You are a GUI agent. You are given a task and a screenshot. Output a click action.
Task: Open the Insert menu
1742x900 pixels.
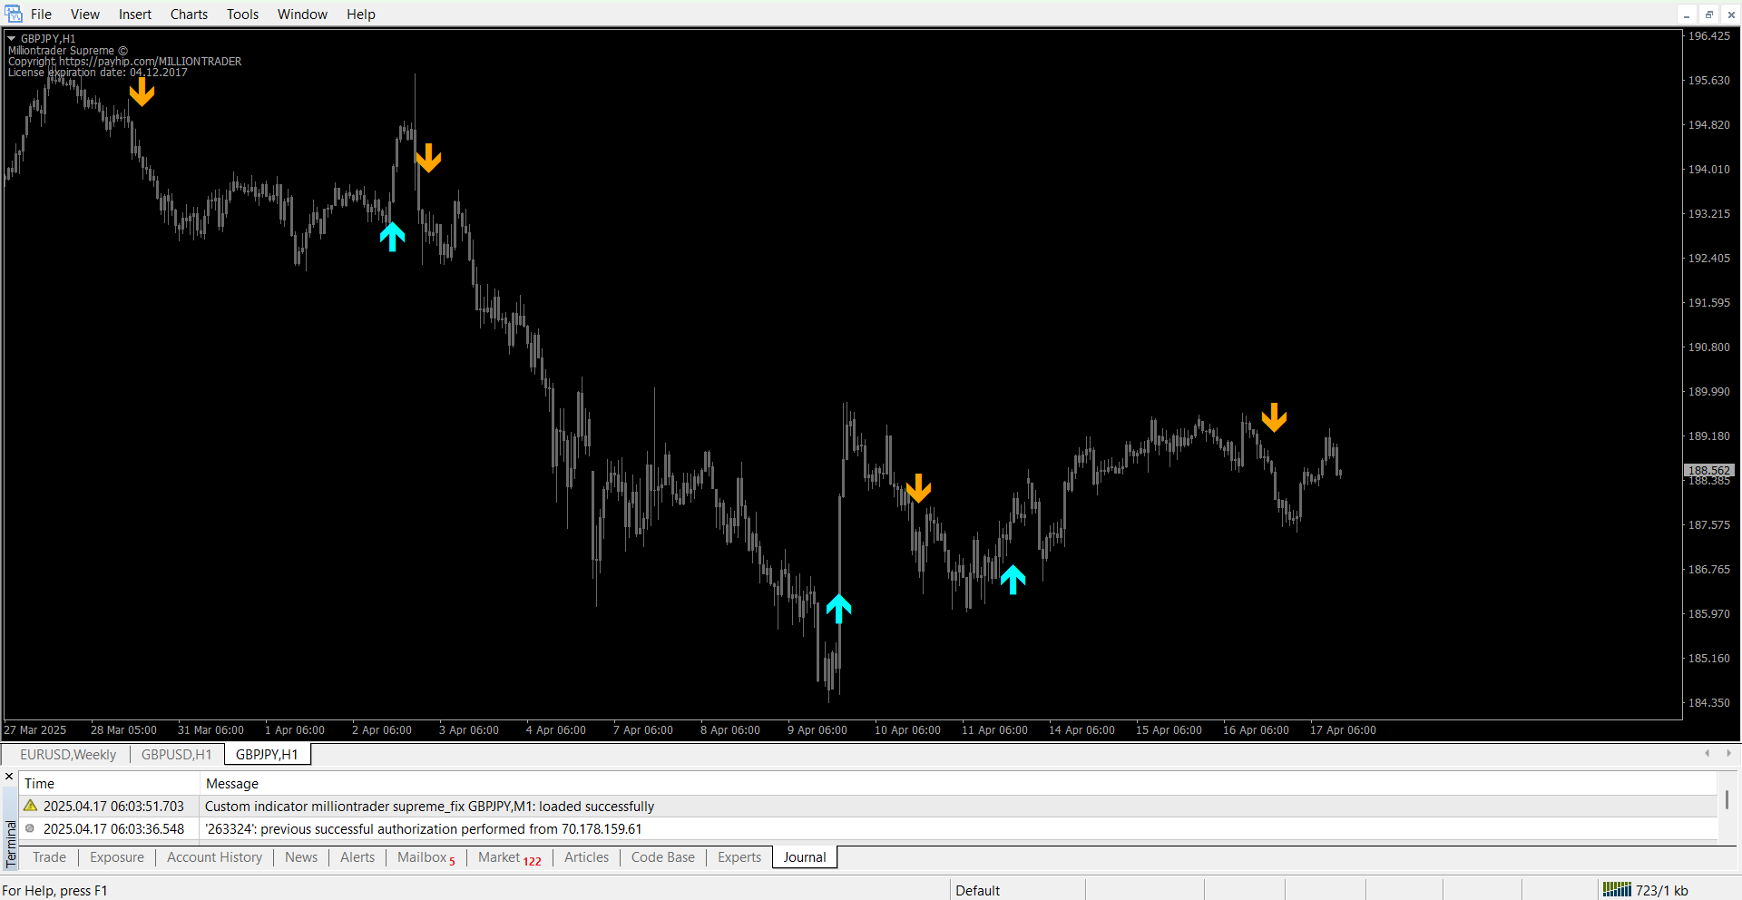click(135, 15)
